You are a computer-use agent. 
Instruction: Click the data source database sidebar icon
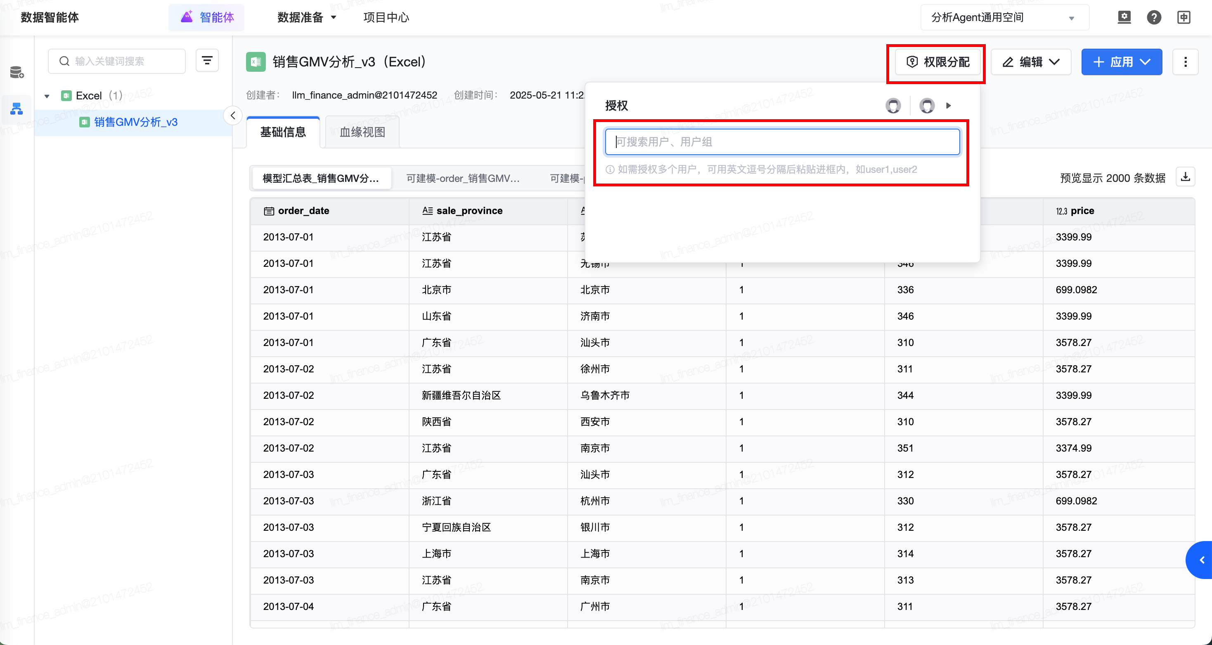(17, 73)
